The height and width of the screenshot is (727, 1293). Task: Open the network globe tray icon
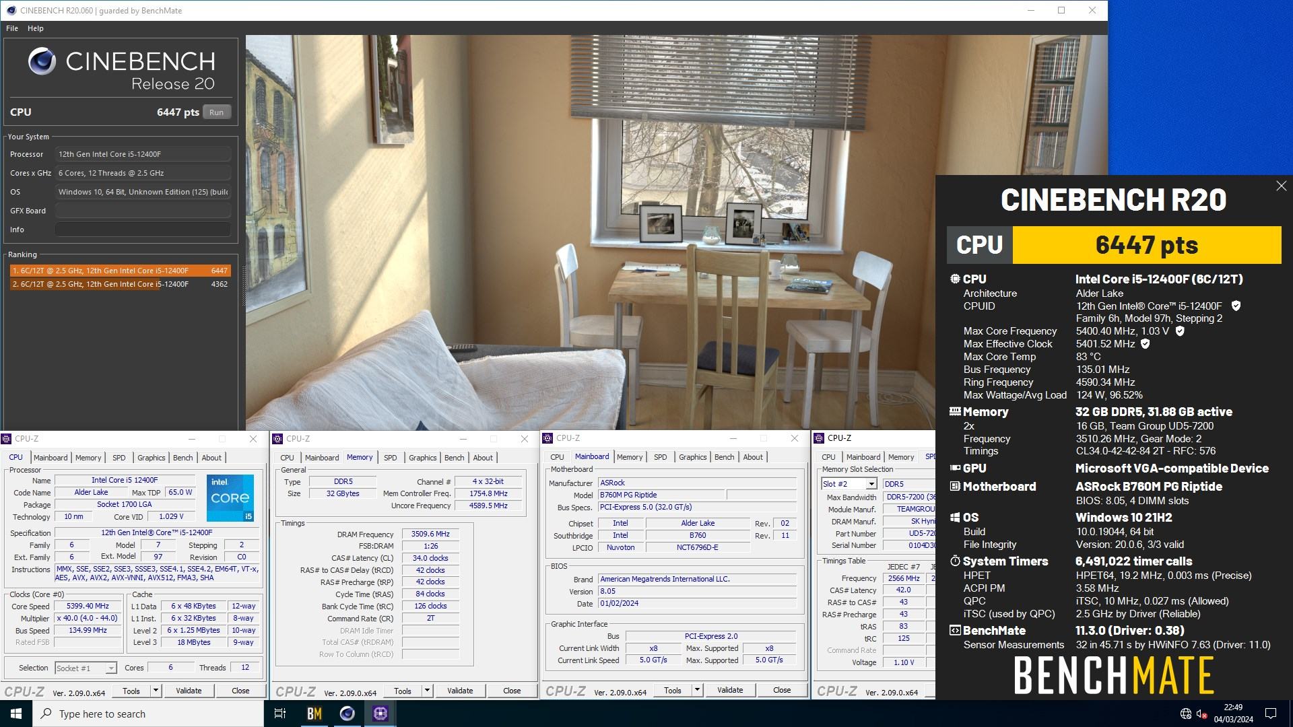(1186, 714)
